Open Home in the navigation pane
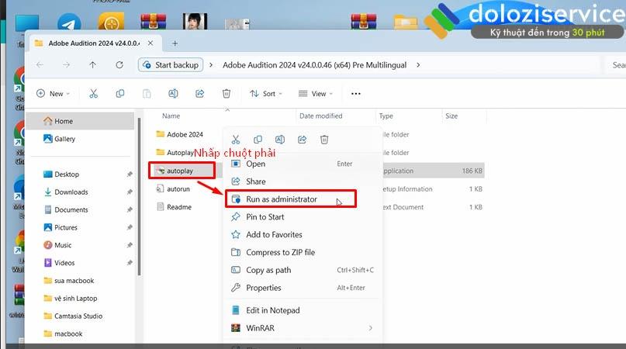 pyautogui.click(x=80, y=121)
